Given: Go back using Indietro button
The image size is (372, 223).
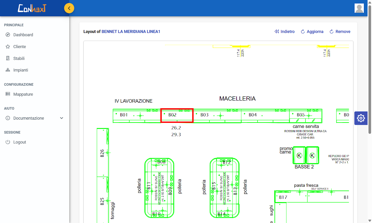Looking at the screenshot, I should coord(285,32).
